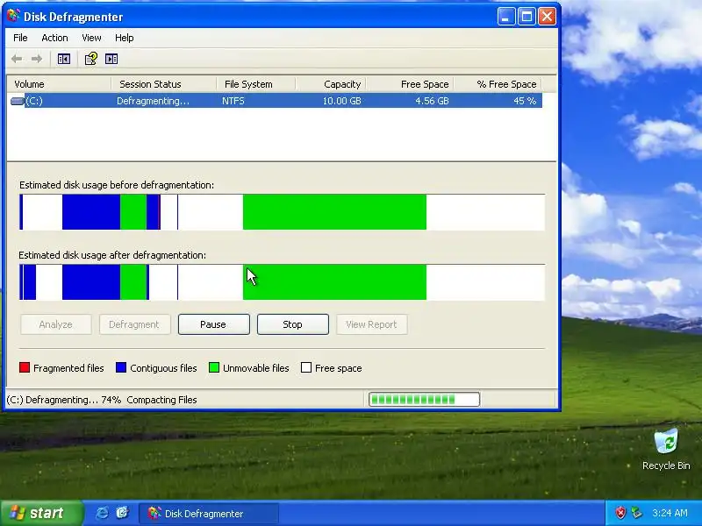Launch Internet Explorer from quick launch
The width and height of the screenshot is (702, 526).
pyautogui.click(x=102, y=513)
